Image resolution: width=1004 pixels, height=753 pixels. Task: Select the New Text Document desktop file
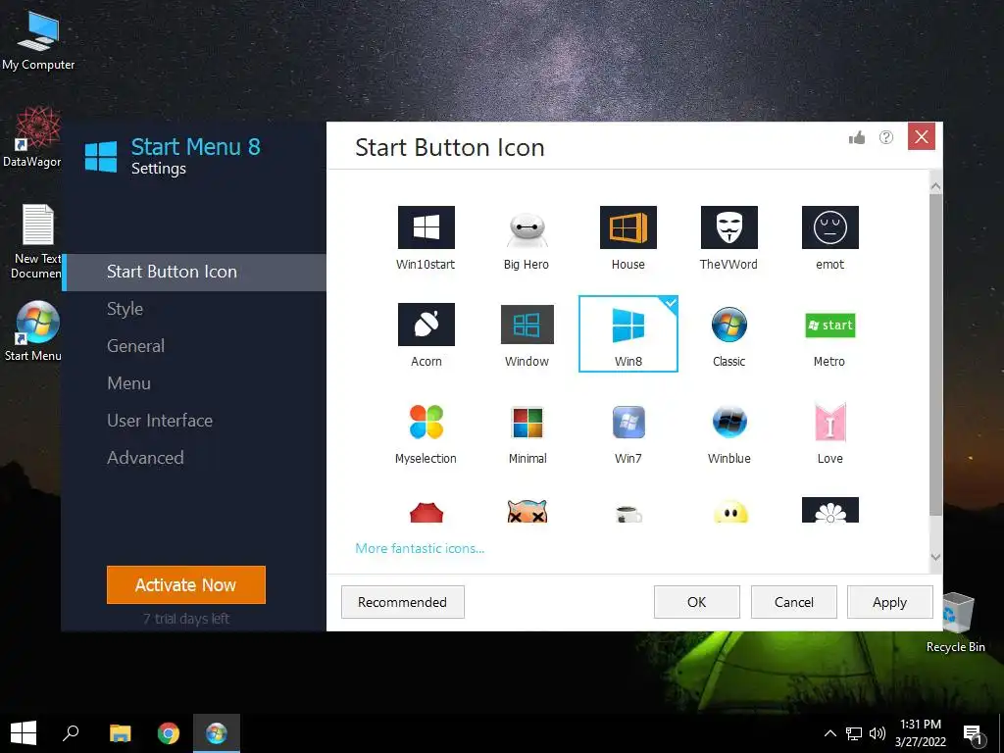point(36,242)
